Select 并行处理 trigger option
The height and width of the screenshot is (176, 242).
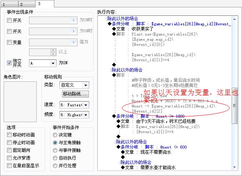tap(55, 166)
